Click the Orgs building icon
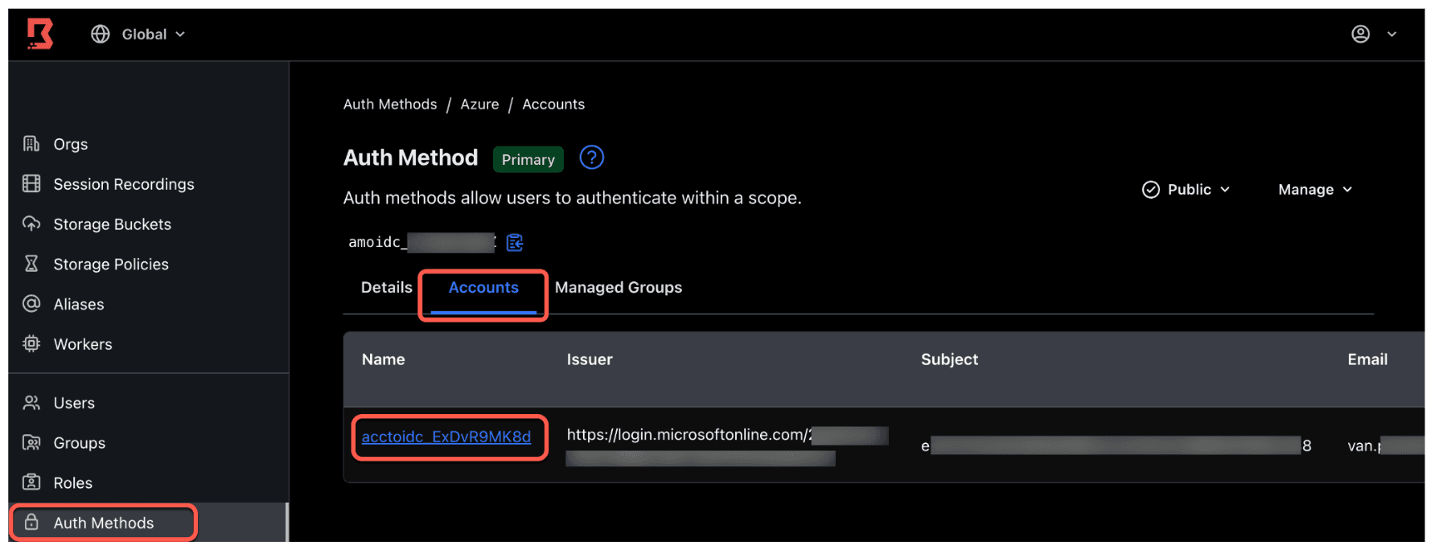Image resolution: width=1443 pixels, height=550 pixels. click(x=31, y=144)
